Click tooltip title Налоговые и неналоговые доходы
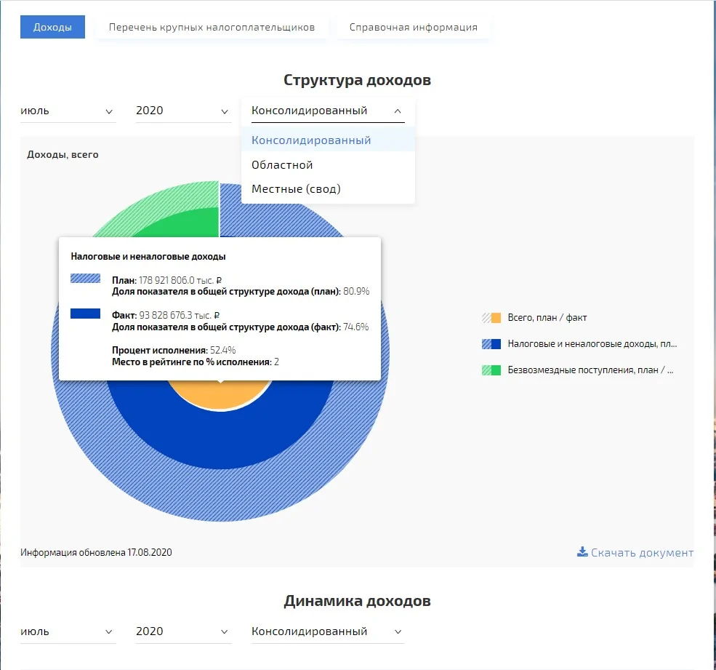This screenshot has width=716, height=670. pyautogui.click(x=148, y=256)
